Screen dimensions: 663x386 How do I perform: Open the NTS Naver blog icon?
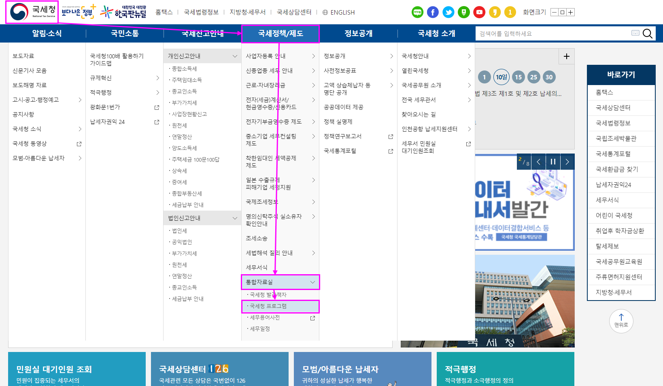click(x=417, y=12)
